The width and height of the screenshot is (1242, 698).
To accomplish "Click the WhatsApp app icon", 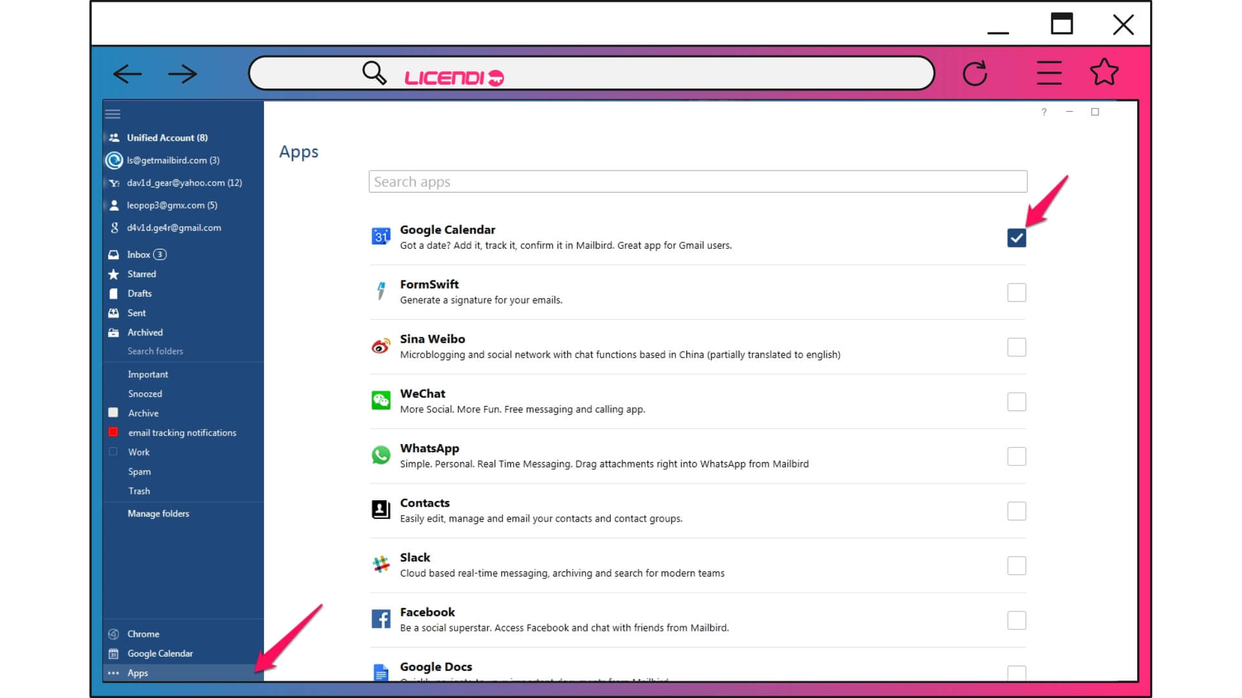I will pos(380,454).
